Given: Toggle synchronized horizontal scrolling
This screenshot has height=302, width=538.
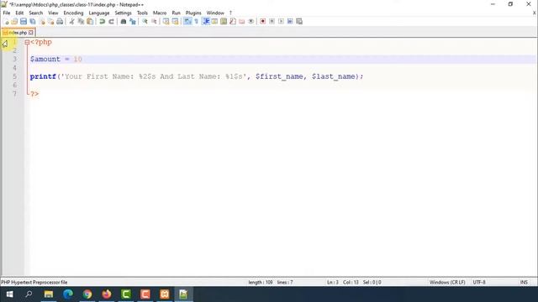Looking at the screenshot, I should [x=176, y=22].
